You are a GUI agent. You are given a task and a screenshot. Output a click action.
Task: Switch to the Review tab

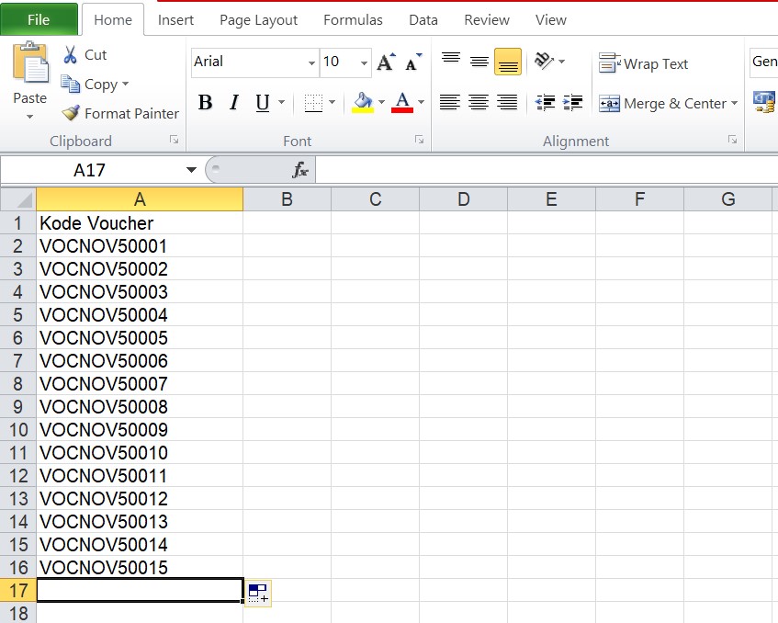coord(486,20)
